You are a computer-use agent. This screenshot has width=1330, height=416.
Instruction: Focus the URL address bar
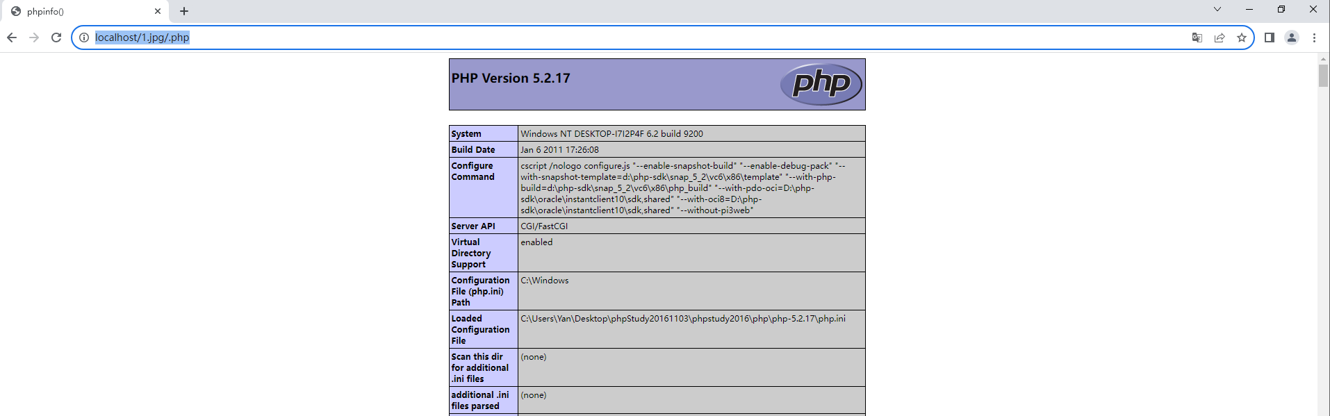(625, 38)
